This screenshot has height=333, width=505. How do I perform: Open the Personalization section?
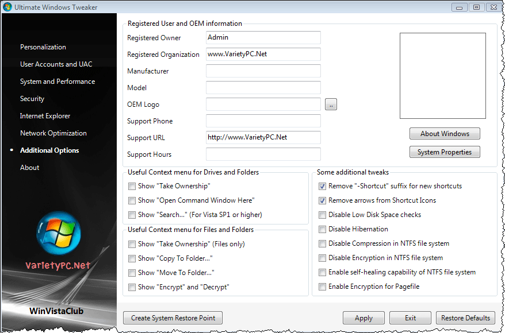click(43, 47)
